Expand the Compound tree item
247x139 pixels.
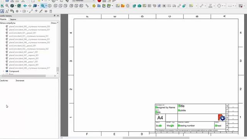(3, 71)
